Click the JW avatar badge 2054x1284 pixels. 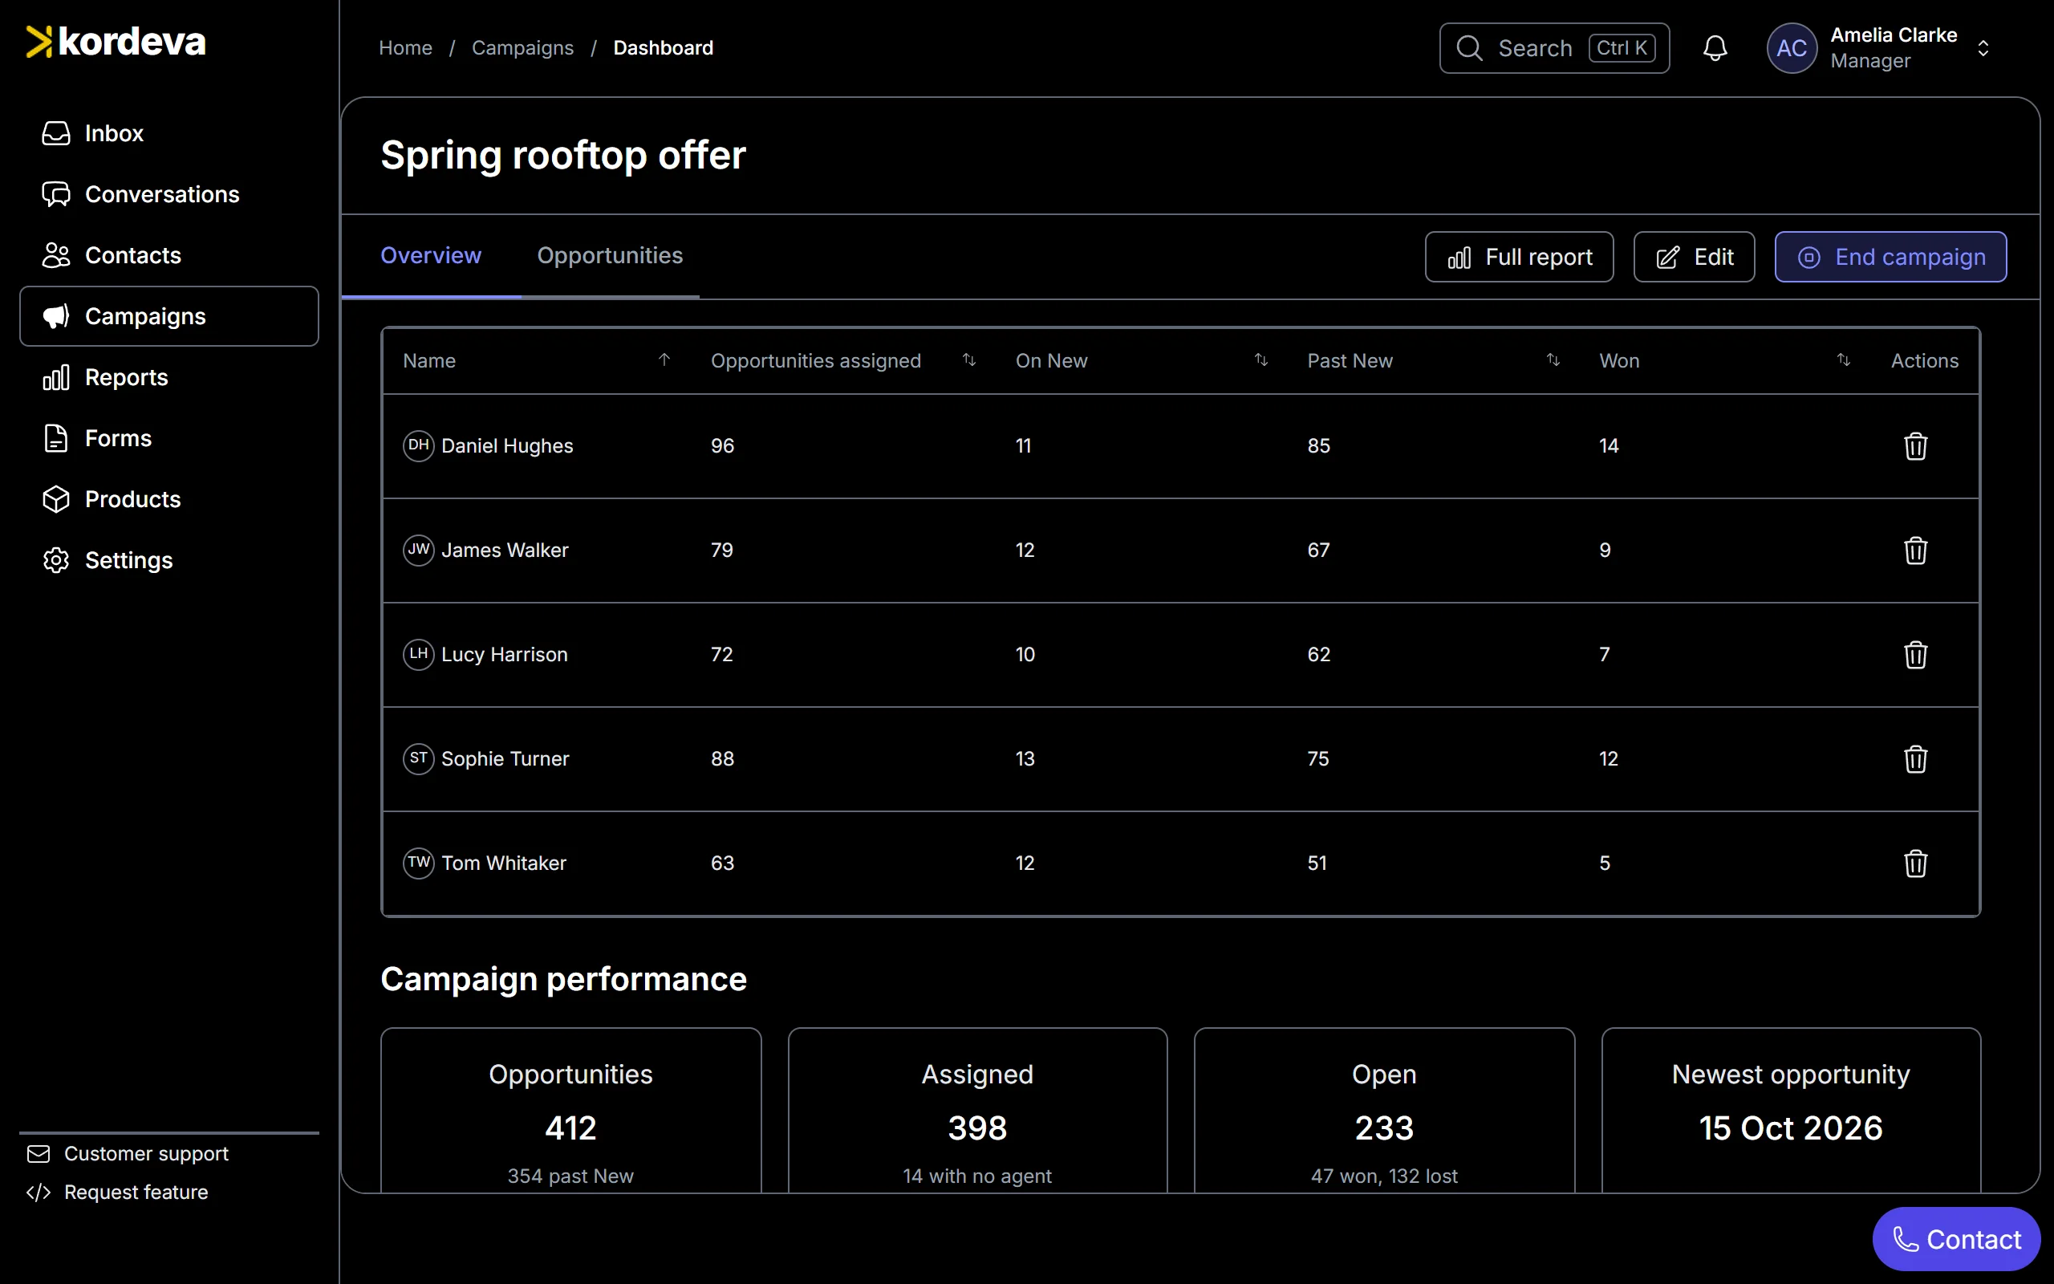[419, 550]
